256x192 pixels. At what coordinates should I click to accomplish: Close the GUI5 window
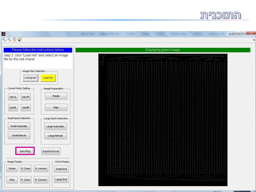pyautogui.click(x=251, y=33)
